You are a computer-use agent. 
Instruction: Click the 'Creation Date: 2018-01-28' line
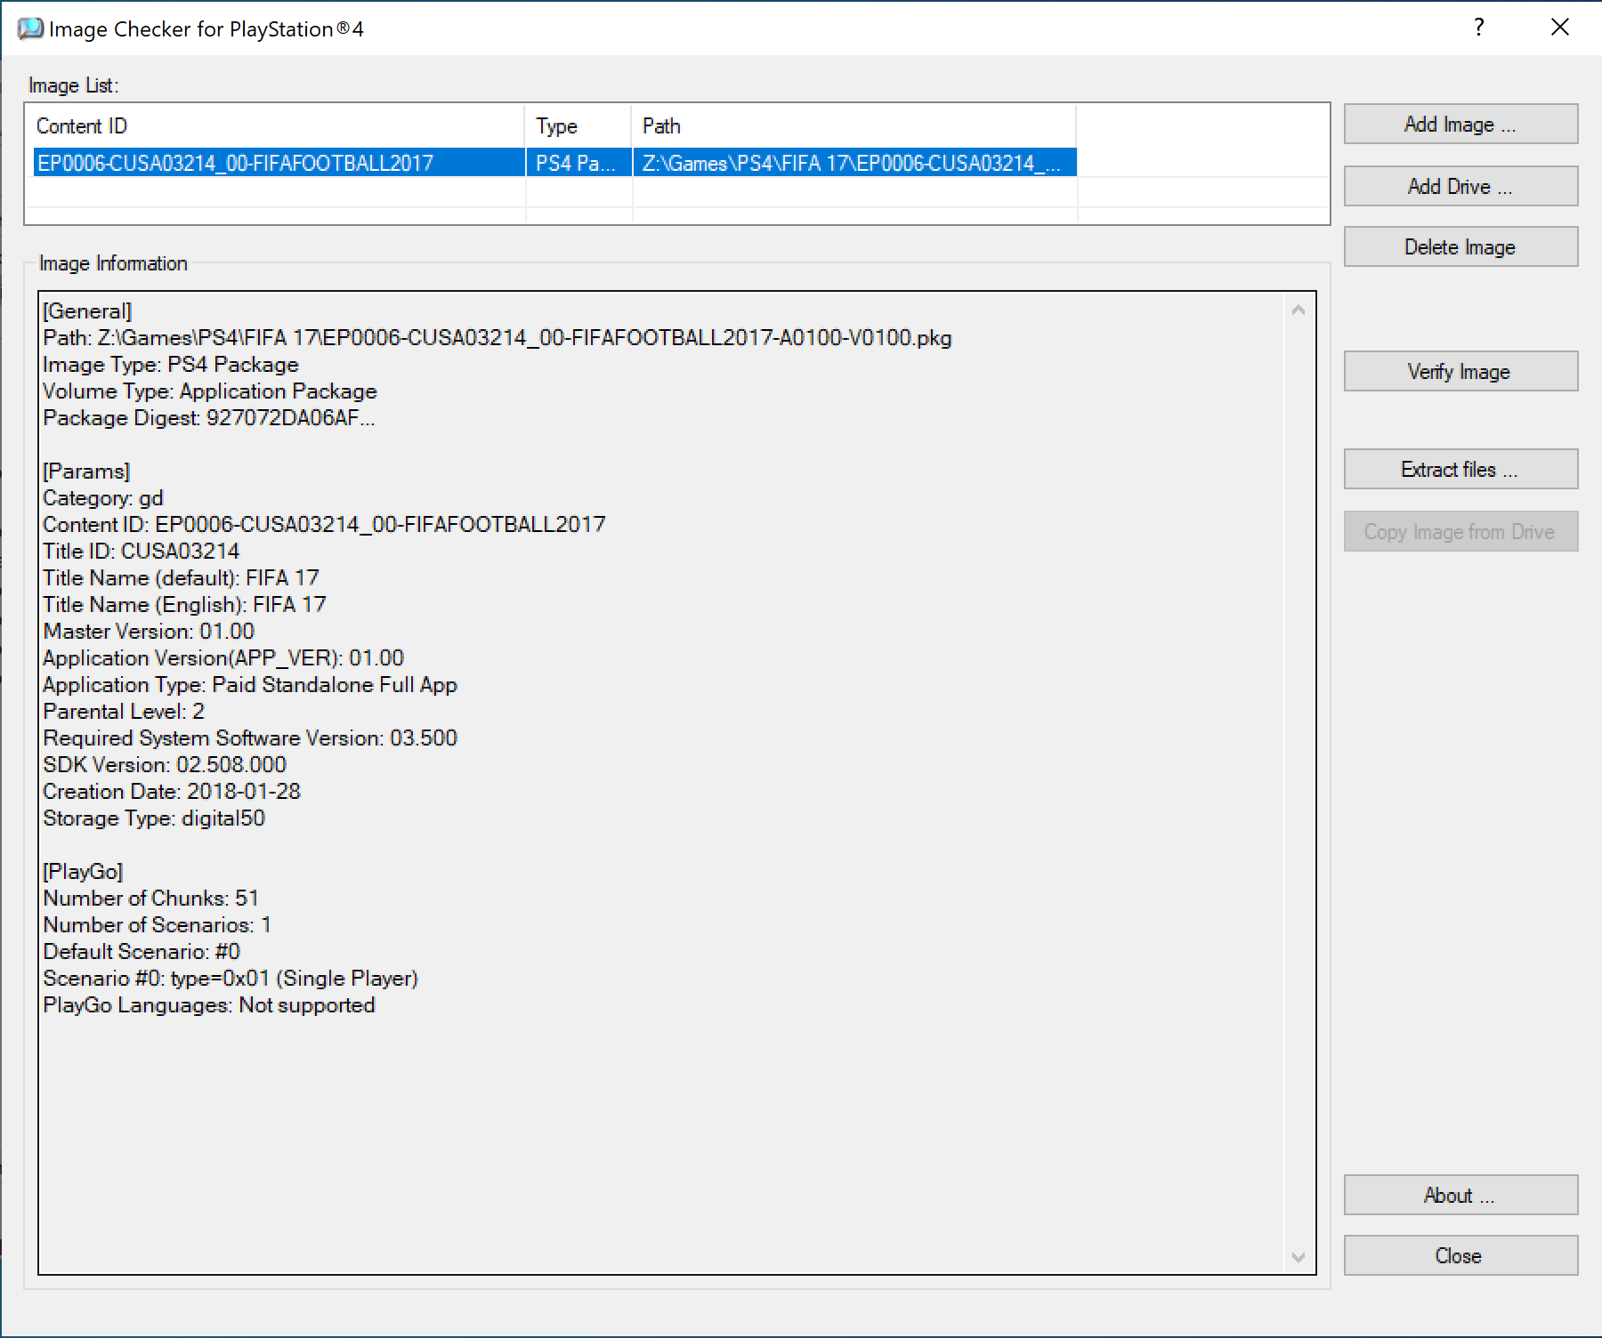click(x=172, y=792)
